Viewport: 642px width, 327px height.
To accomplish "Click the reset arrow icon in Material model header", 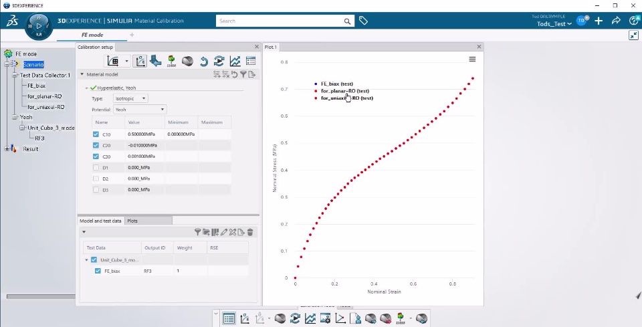I will click(234, 74).
